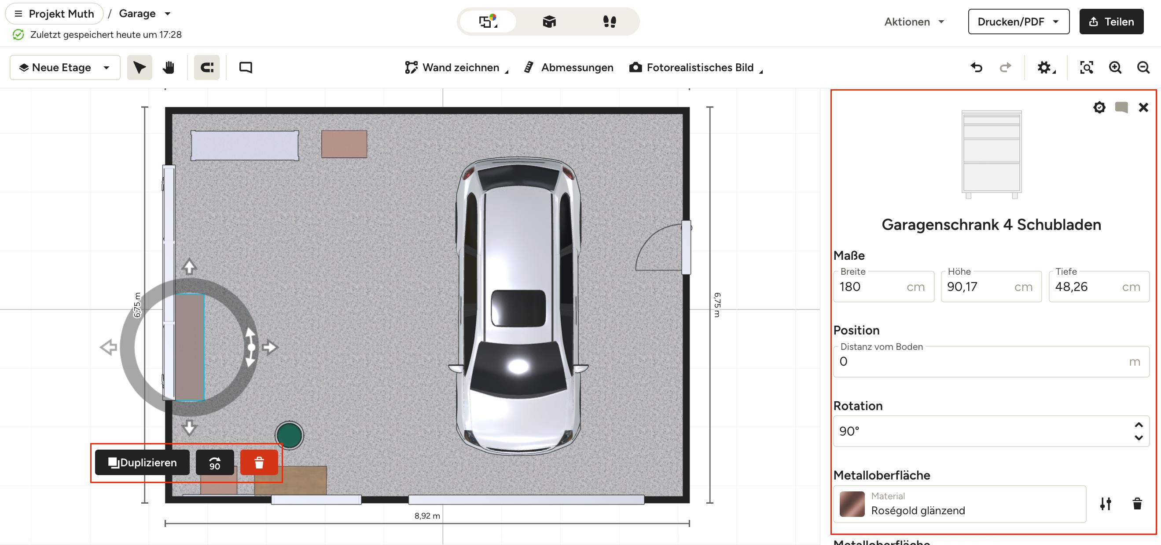Select the white car in the garage

coord(518,306)
